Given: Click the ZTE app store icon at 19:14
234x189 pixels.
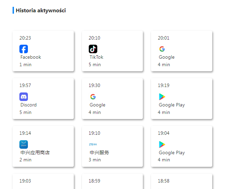Looking at the screenshot, I should (23, 144).
